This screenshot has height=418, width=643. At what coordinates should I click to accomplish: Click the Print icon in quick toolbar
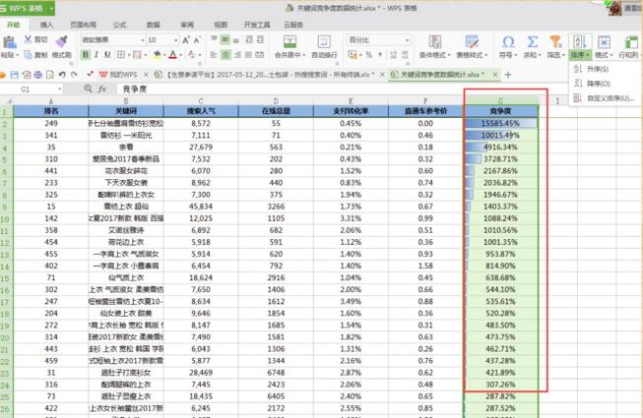point(38,75)
